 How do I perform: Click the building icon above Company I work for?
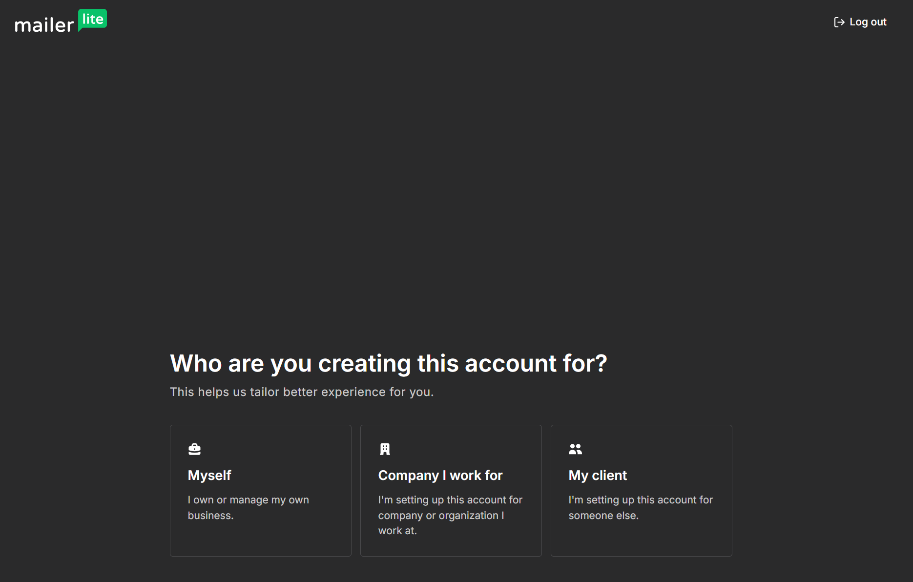pos(384,449)
